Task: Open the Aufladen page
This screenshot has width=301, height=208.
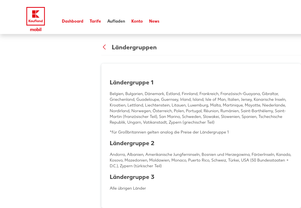Action: [x=116, y=21]
